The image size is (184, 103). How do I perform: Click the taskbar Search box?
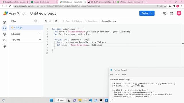60,100
